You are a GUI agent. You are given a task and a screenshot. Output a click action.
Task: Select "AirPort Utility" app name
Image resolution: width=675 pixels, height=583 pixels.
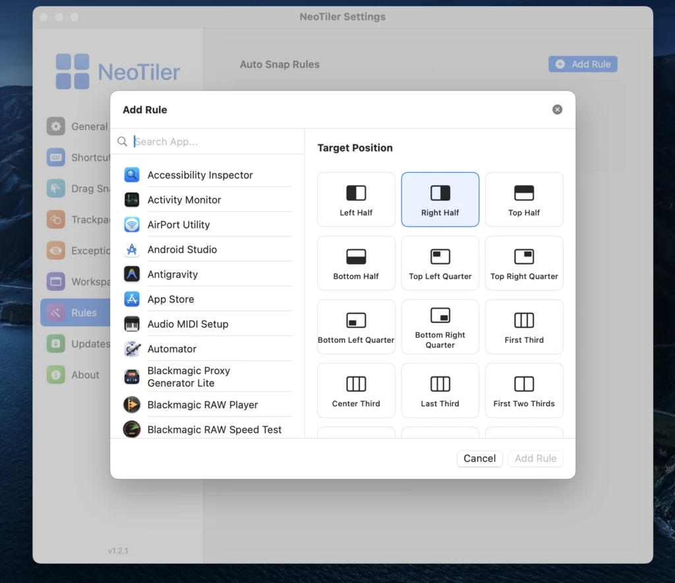click(x=179, y=225)
